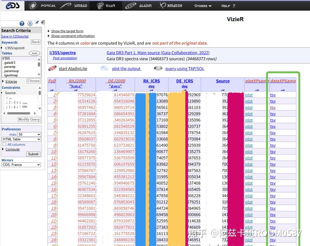Sort using arrows under DE_ICRS
The image size is (310, 246).
[x=185, y=90]
